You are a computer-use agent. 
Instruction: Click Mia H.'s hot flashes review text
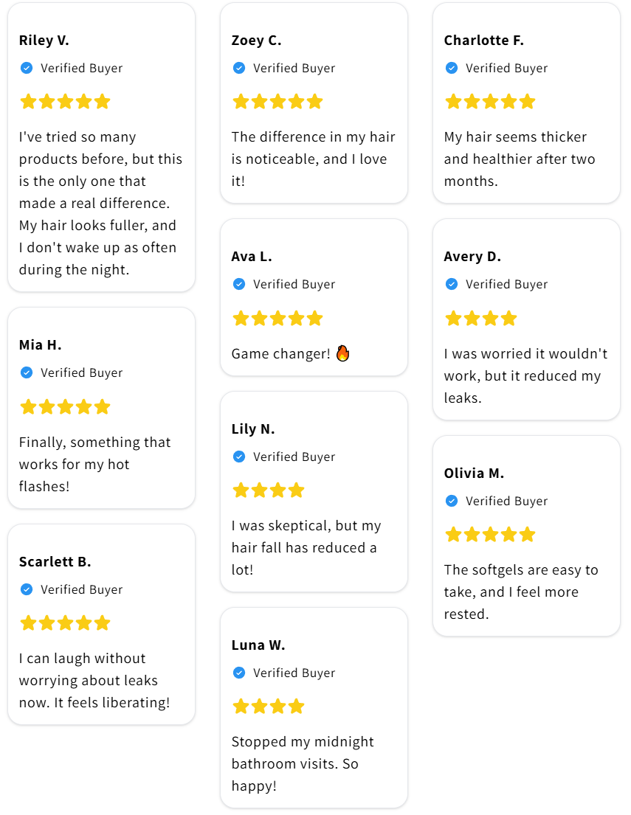tap(94, 464)
